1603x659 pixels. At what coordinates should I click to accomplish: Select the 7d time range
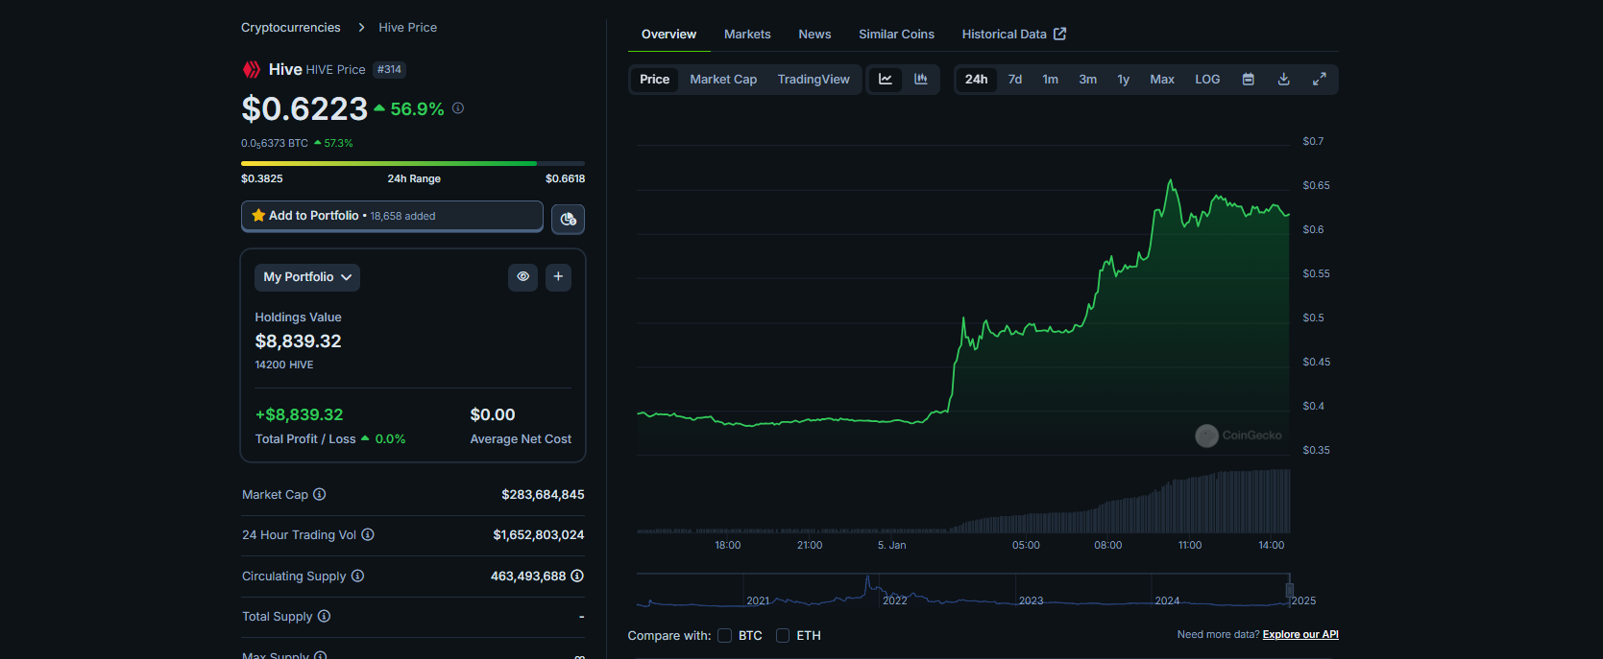point(1015,79)
